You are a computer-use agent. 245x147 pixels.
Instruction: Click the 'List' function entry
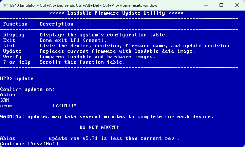(x=9, y=46)
